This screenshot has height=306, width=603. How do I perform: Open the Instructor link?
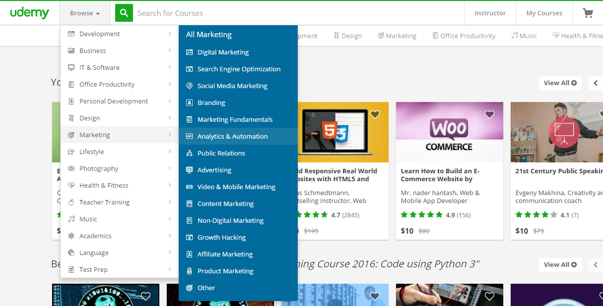pyautogui.click(x=490, y=13)
